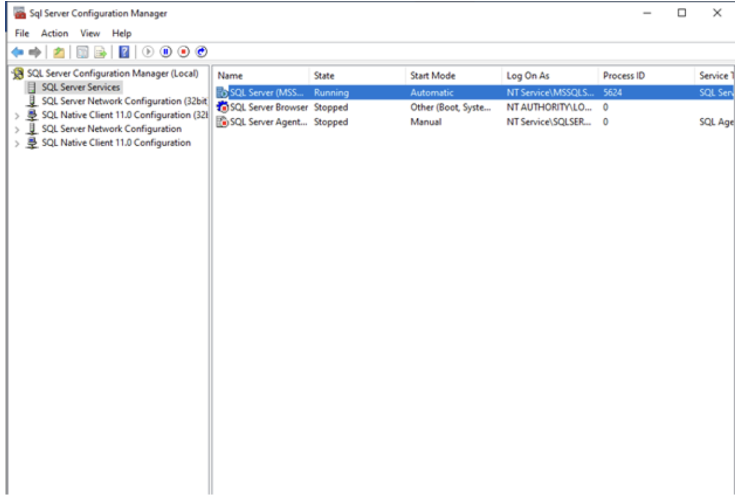Select SQL Server Network Configuration (32bit) label
This screenshot has width=739, height=499.
(124, 101)
